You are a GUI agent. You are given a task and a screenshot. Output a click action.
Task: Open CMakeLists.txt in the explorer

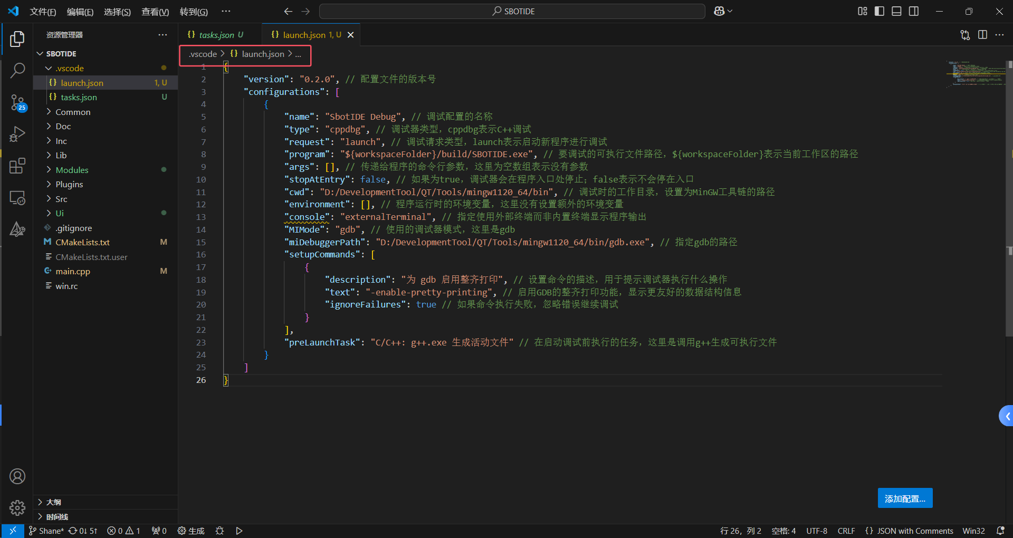click(x=105, y=242)
